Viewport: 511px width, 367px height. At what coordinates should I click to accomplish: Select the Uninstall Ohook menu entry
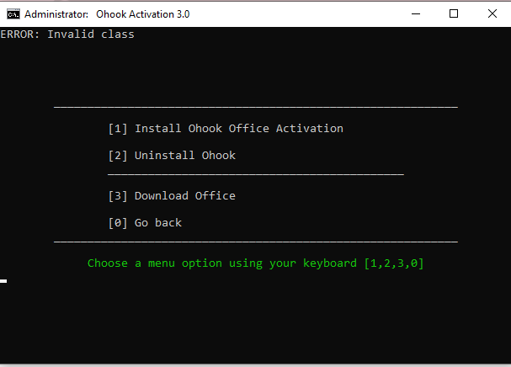(x=172, y=156)
